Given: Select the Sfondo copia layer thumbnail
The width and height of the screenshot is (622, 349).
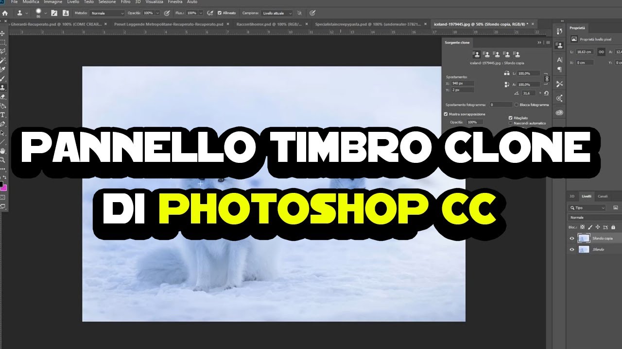Looking at the screenshot, I should pos(584,238).
